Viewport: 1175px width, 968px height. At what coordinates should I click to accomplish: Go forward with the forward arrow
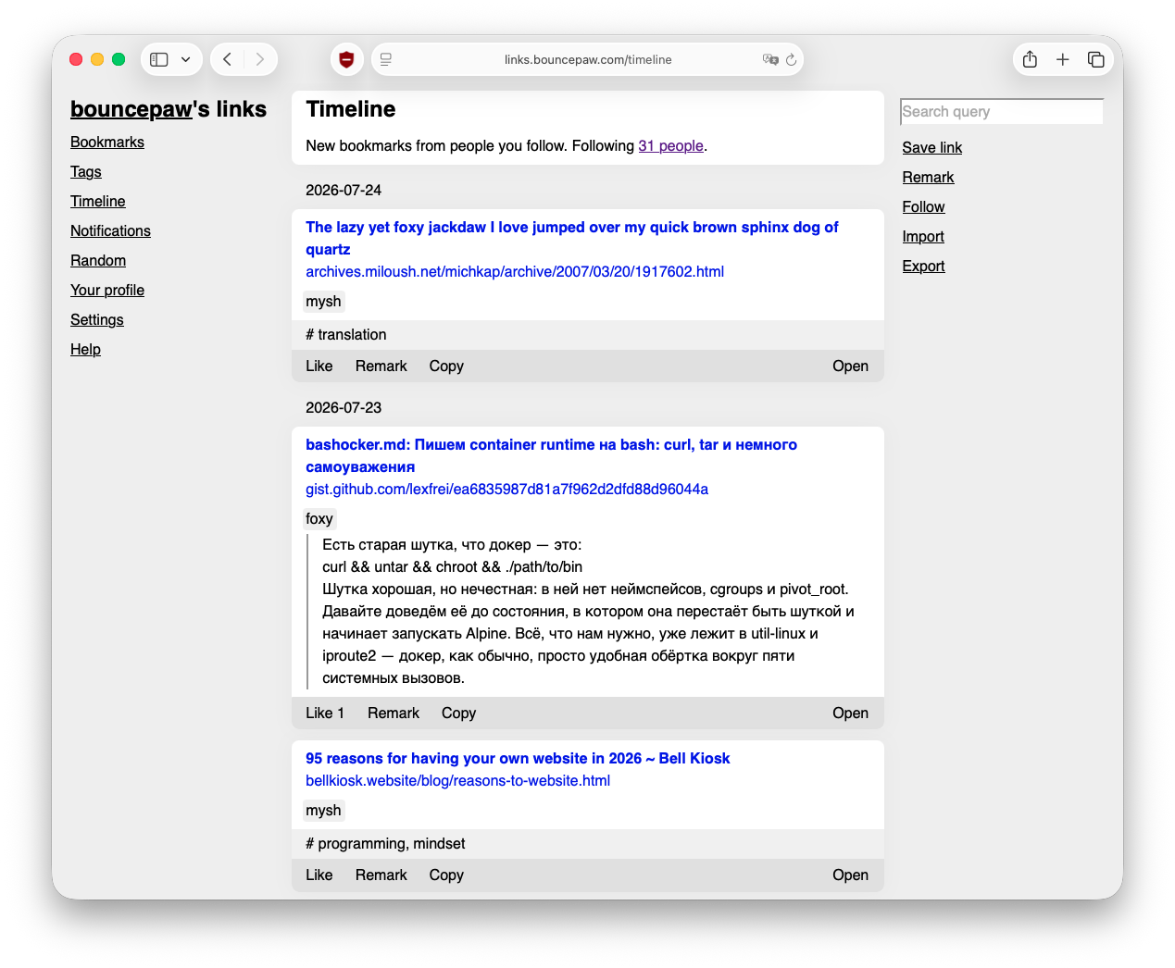point(260,59)
